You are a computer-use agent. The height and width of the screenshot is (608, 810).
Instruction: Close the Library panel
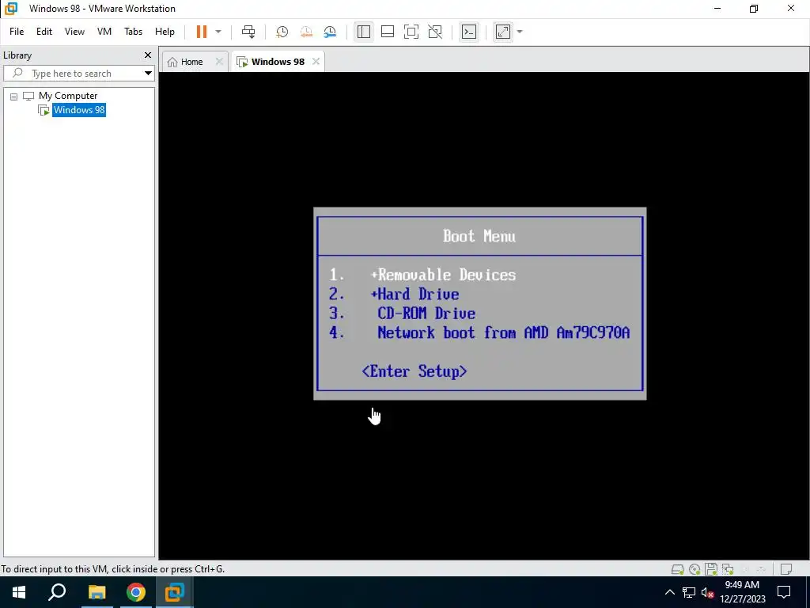pos(148,55)
